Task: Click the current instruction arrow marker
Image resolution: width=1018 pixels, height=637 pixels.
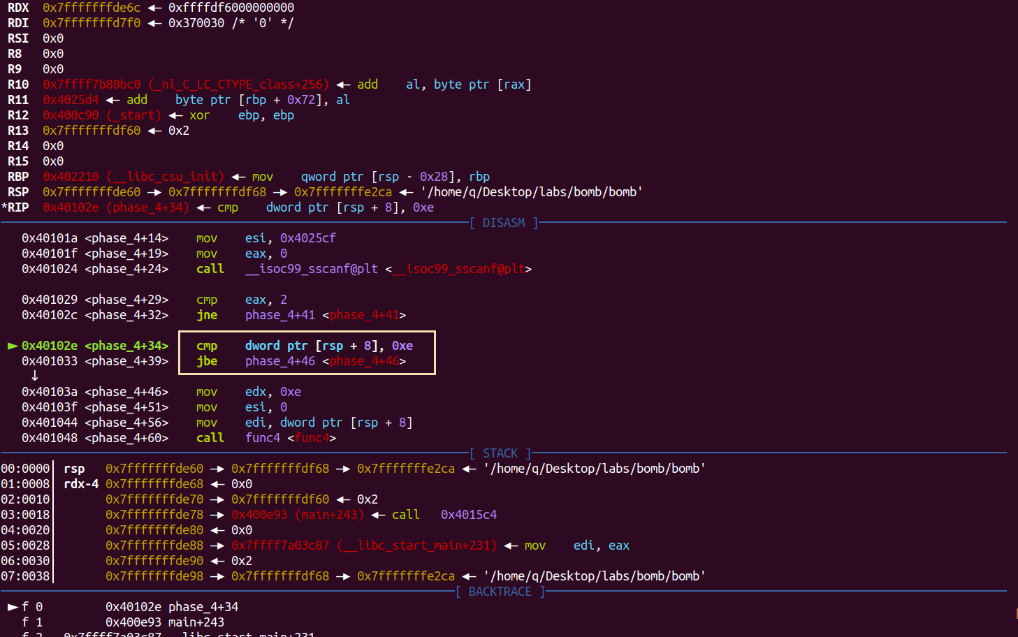Action: [x=13, y=345]
